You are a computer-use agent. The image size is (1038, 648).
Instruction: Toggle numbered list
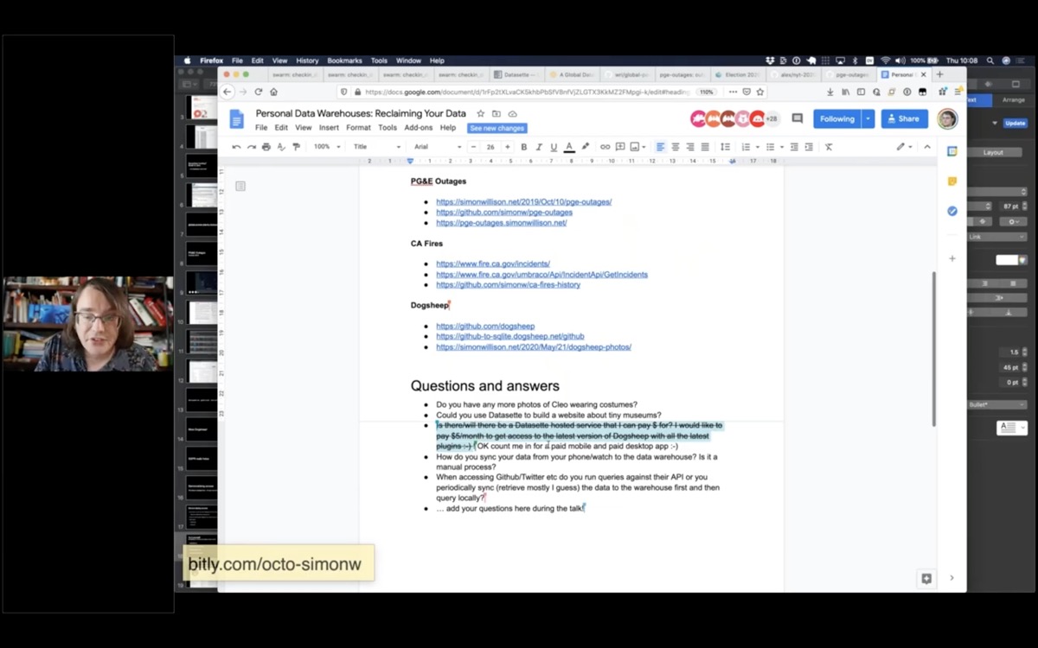coord(747,147)
